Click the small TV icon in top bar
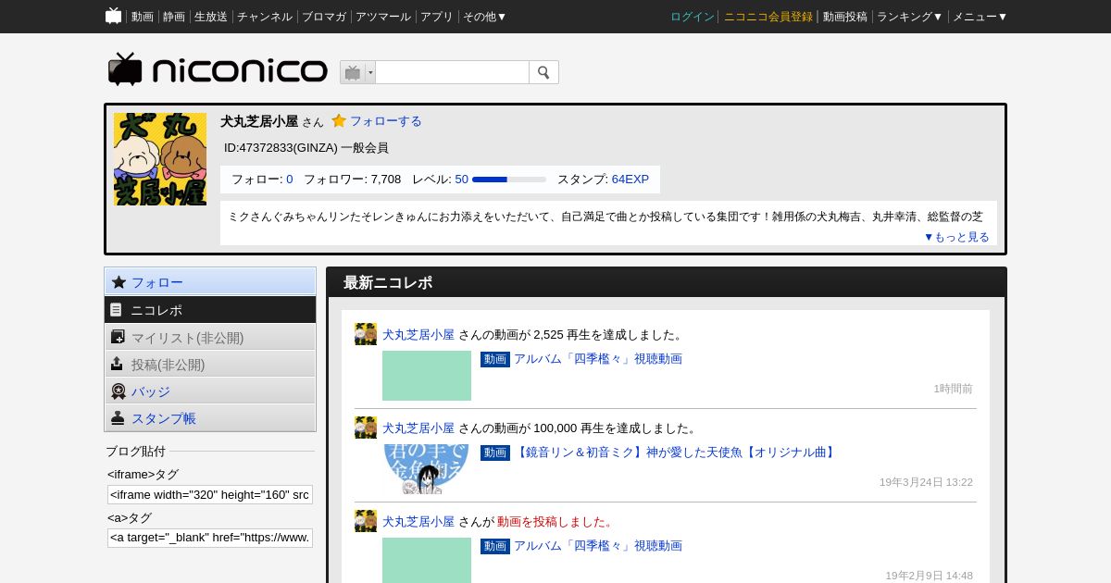The width and height of the screenshot is (1111, 583). (114, 16)
